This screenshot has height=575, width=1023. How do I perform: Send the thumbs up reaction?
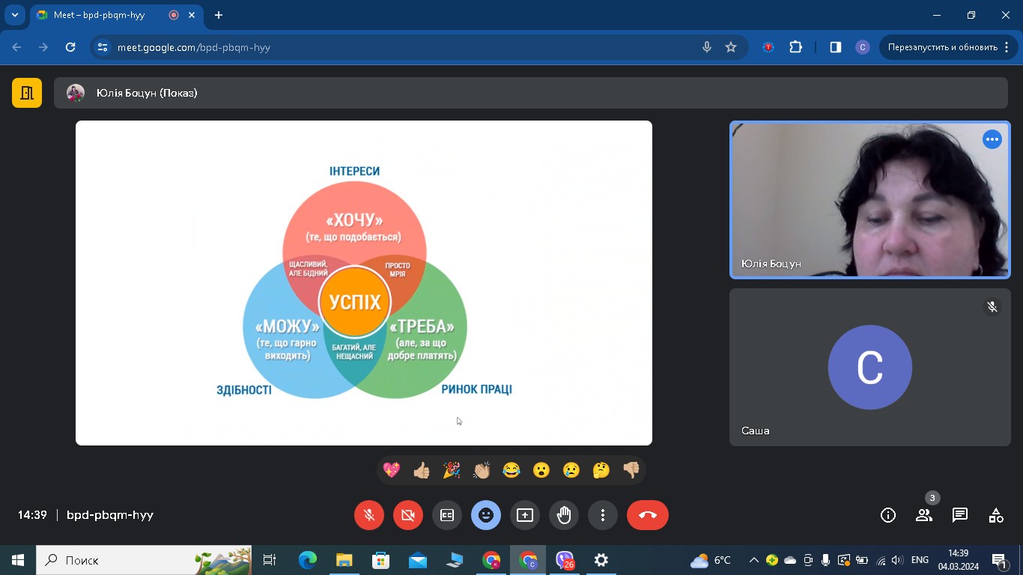click(x=422, y=470)
